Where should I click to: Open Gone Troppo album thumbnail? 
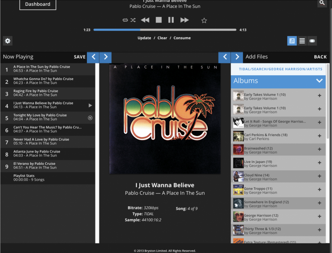click(238, 190)
